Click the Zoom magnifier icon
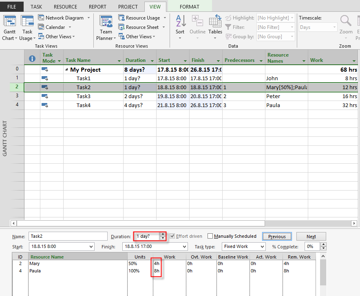Image resolution: width=360 pixels, height=296 pixels. click(x=346, y=21)
